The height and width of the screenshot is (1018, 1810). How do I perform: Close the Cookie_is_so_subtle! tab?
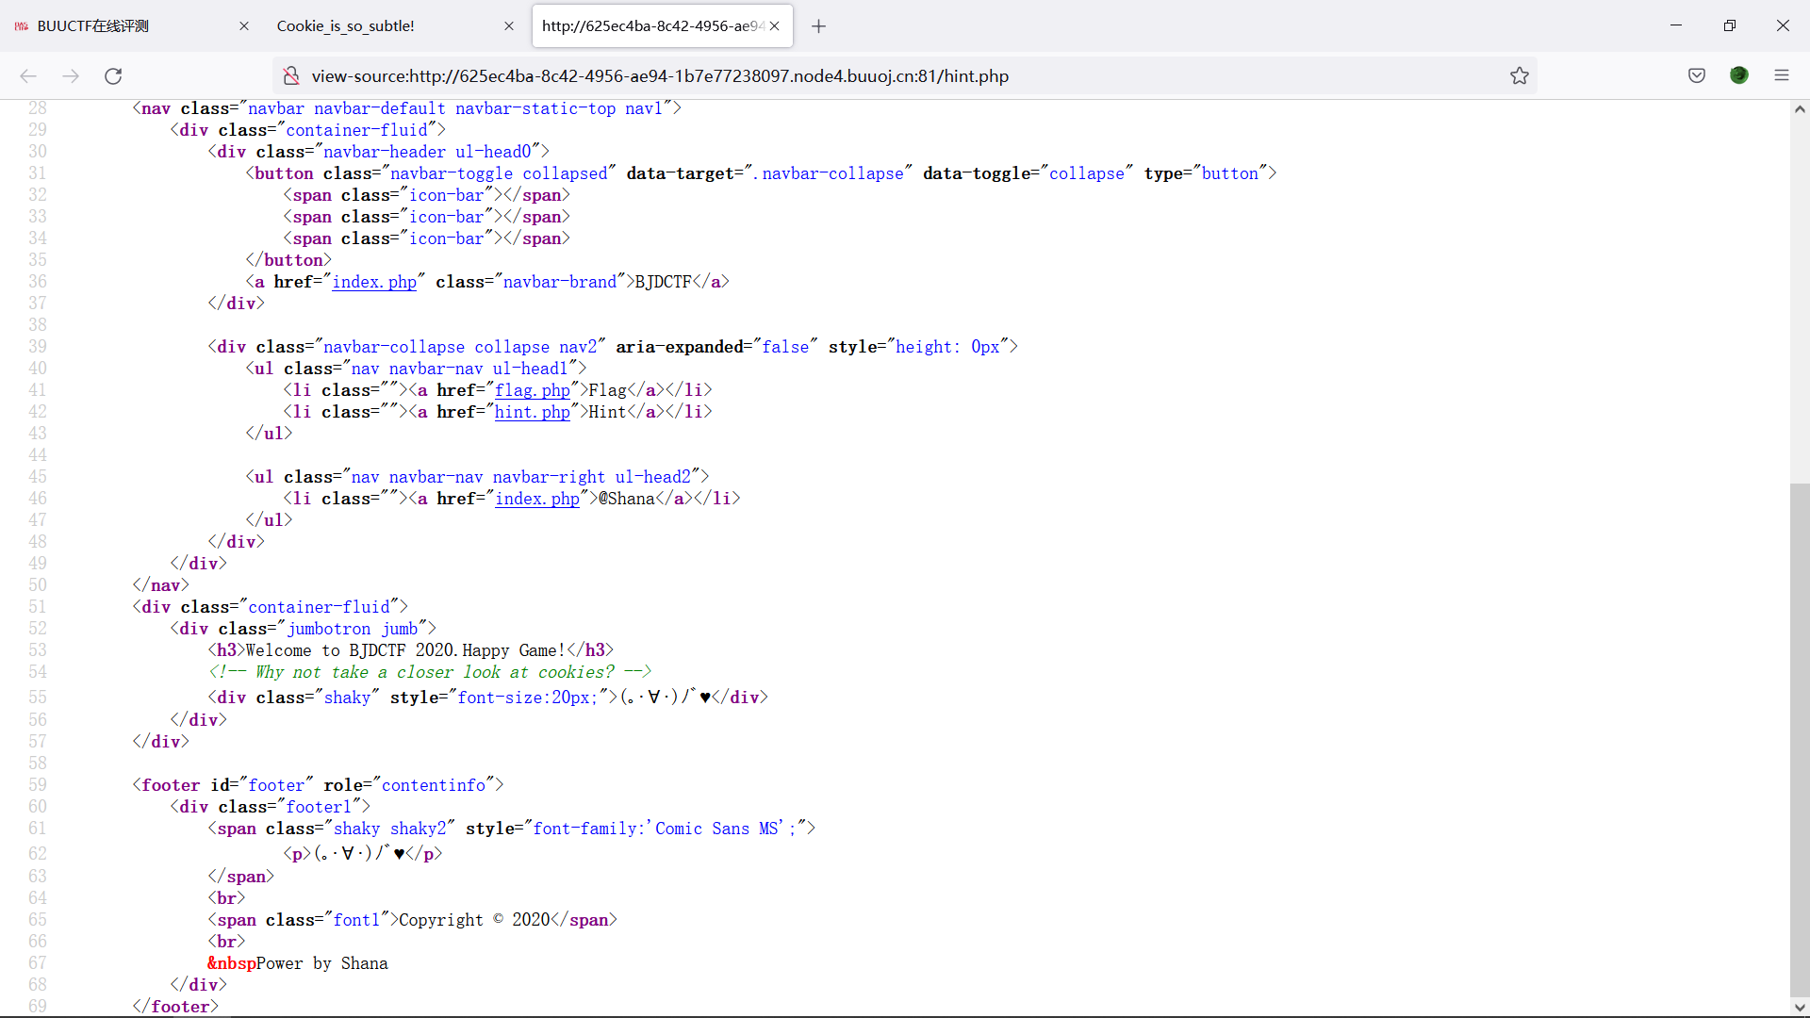pos(509,26)
